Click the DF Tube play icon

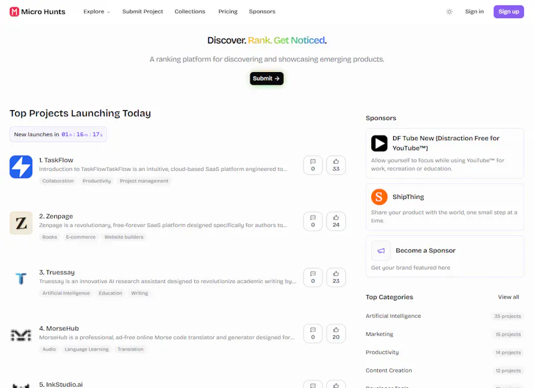[379, 143]
